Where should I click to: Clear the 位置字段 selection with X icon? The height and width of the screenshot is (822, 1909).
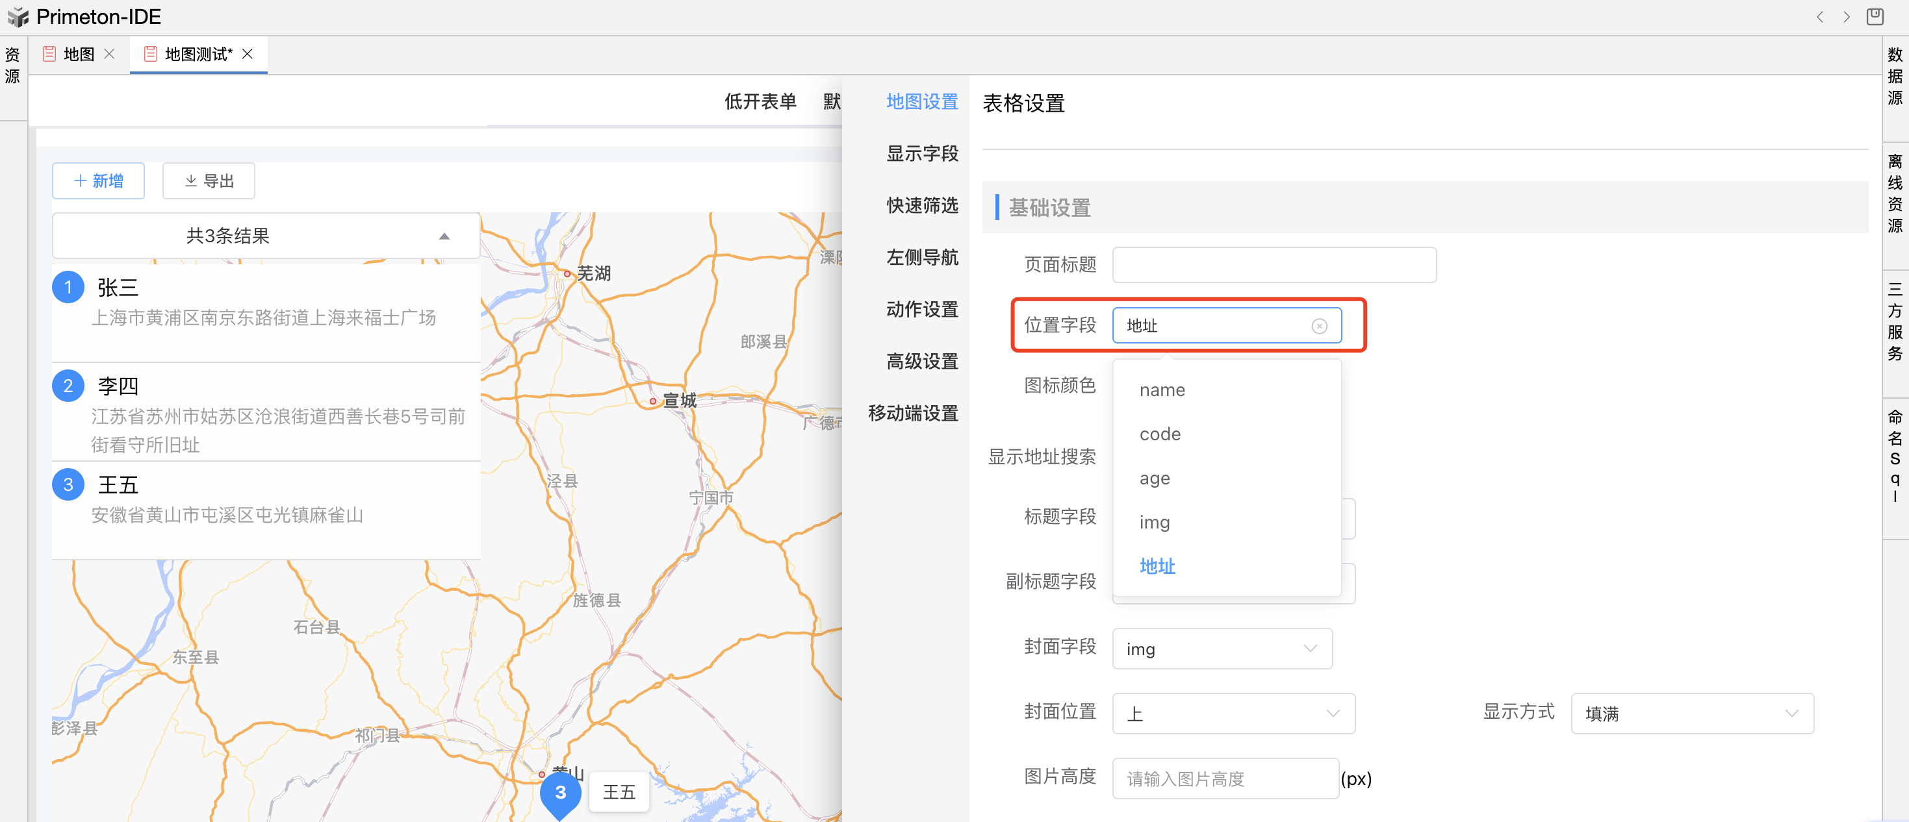[1318, 326]
